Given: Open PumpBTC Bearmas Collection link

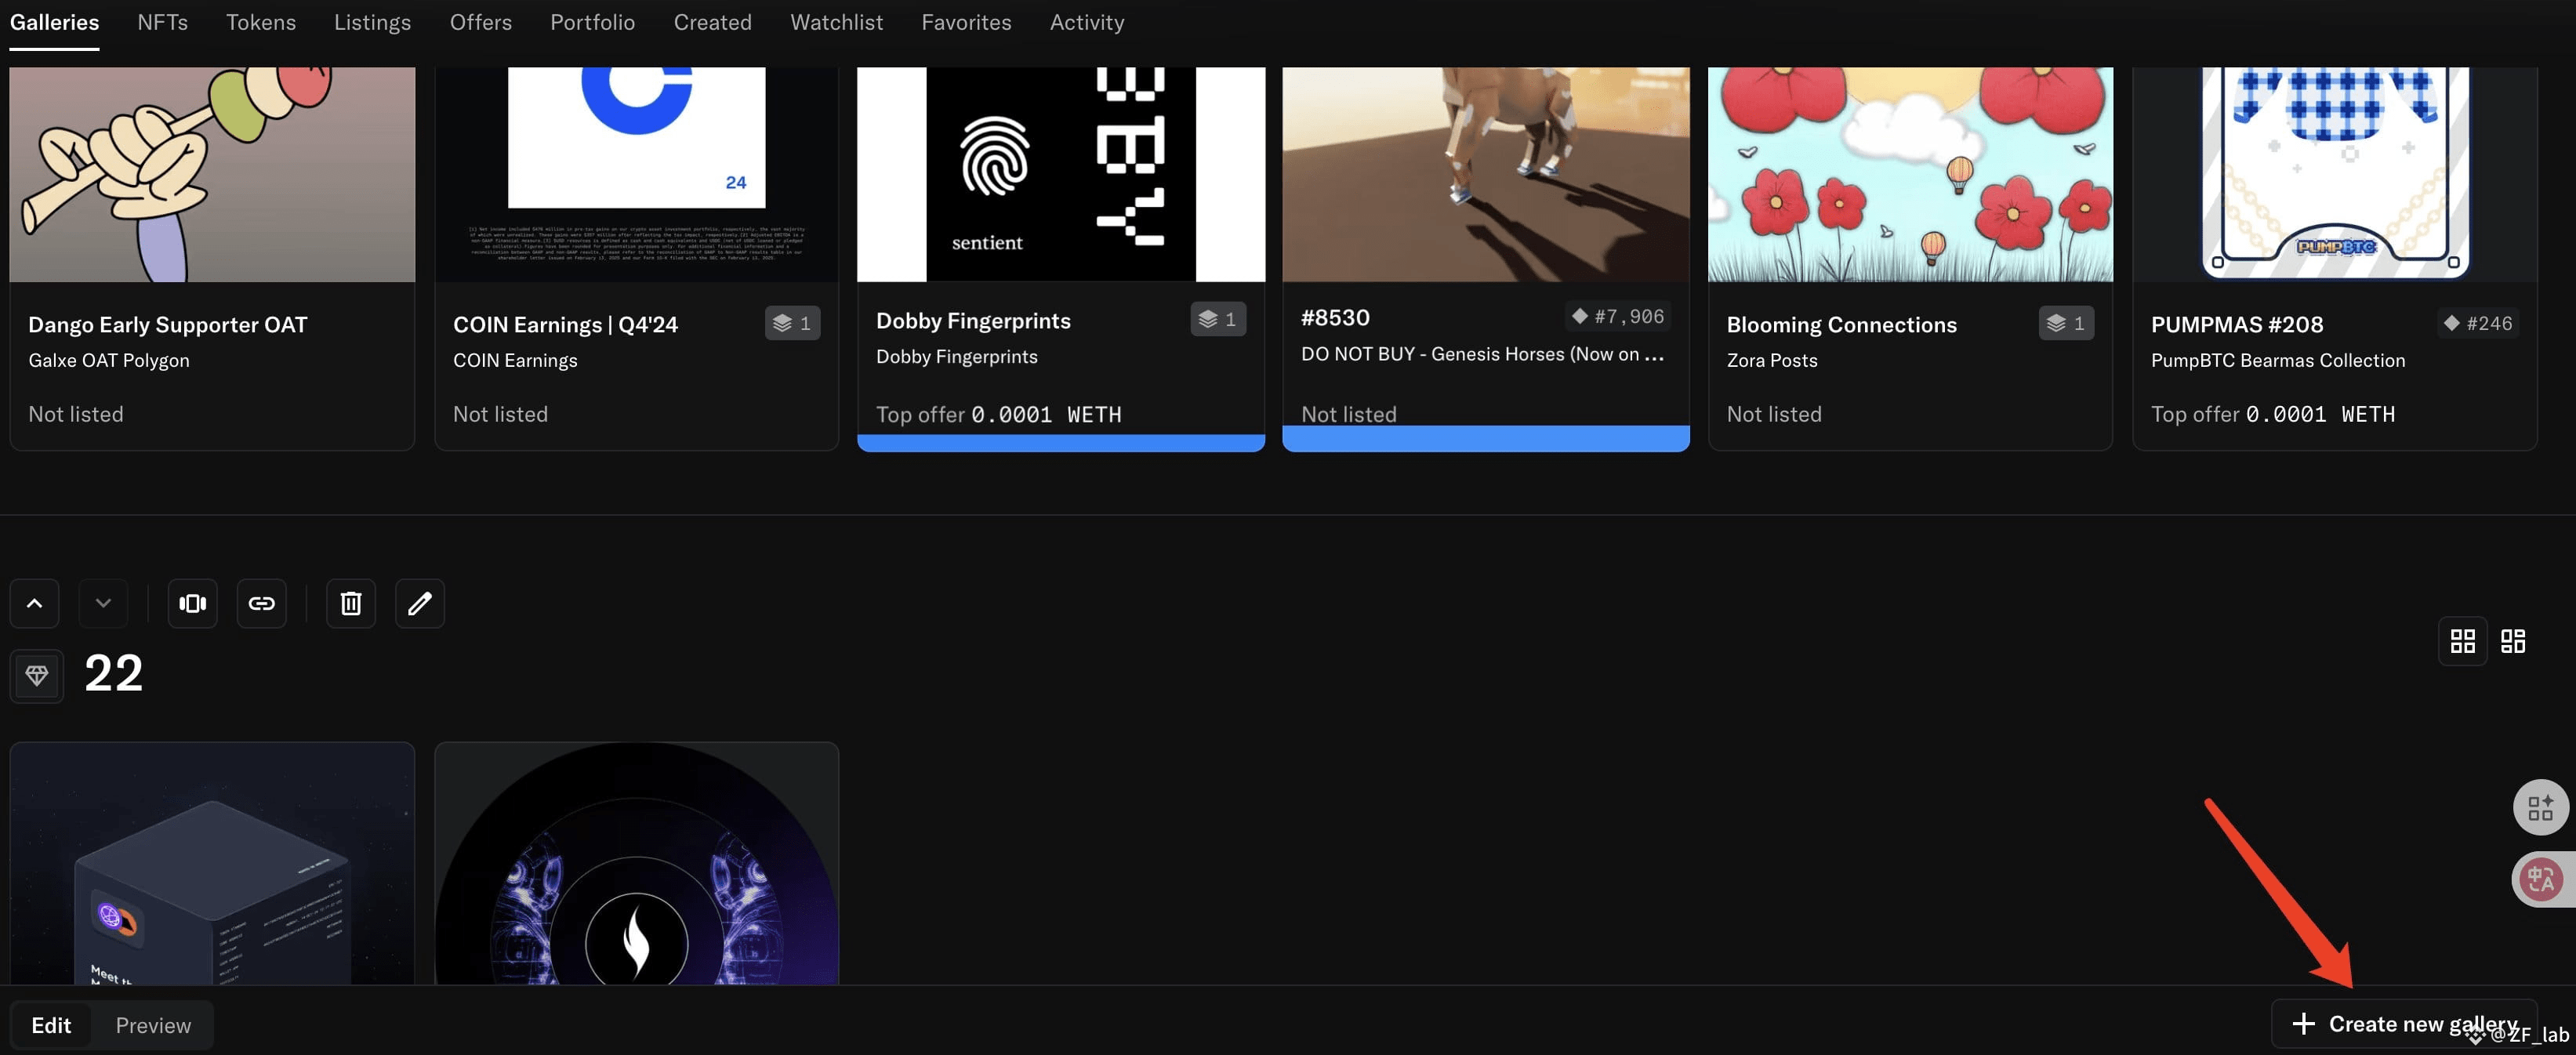Looking at the screenshot, I should pyautogui.click(x=2278, y=360).
